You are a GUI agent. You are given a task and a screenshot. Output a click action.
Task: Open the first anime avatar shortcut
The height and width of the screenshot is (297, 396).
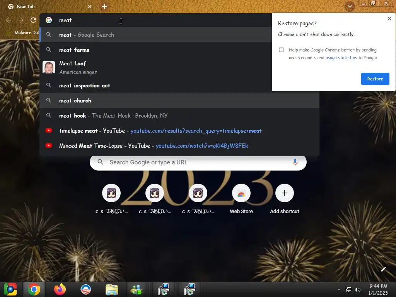111,193
